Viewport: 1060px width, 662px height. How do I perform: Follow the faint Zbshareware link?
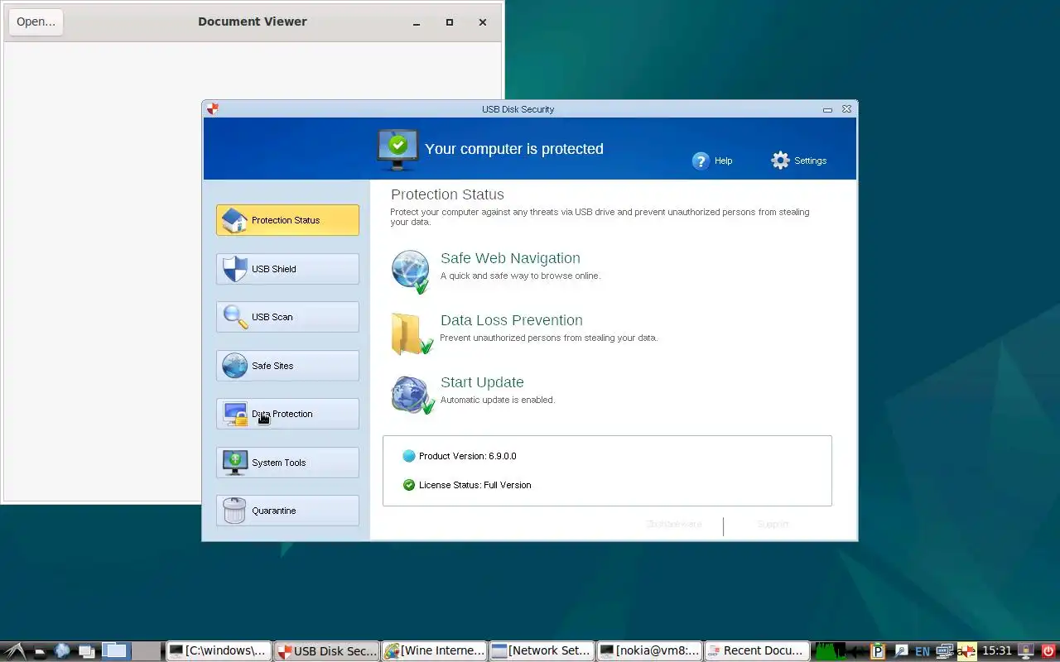click(x=673, y=525)
